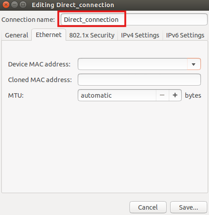
Task: Switch to the General tab
Action: [x=17, y=35]
